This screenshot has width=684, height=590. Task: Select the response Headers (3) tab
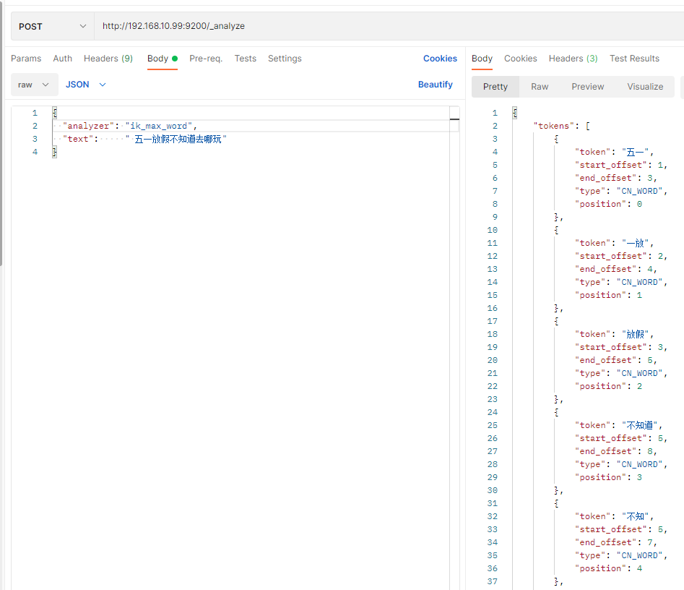(x=573, y=59)
